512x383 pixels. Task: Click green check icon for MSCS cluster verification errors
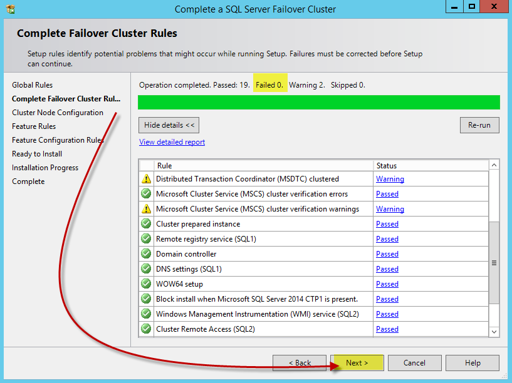point(146,193)
